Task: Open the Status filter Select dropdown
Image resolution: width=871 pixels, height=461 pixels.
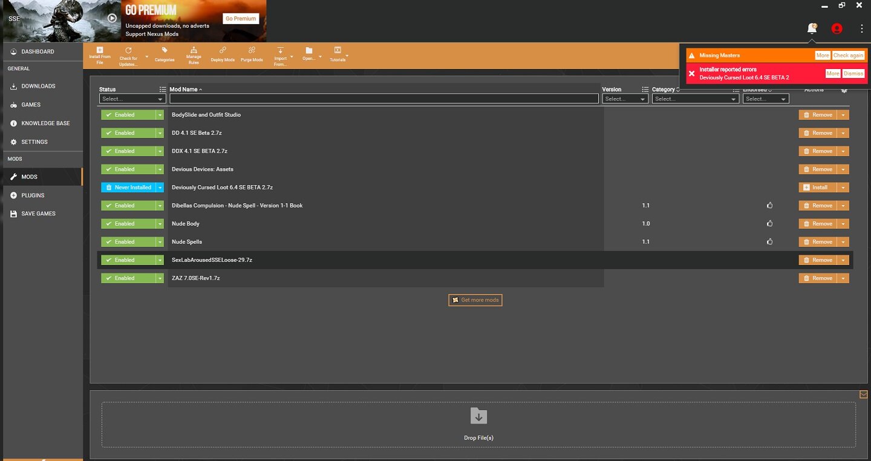Action: pyautogui.click(x=132, y=99)
